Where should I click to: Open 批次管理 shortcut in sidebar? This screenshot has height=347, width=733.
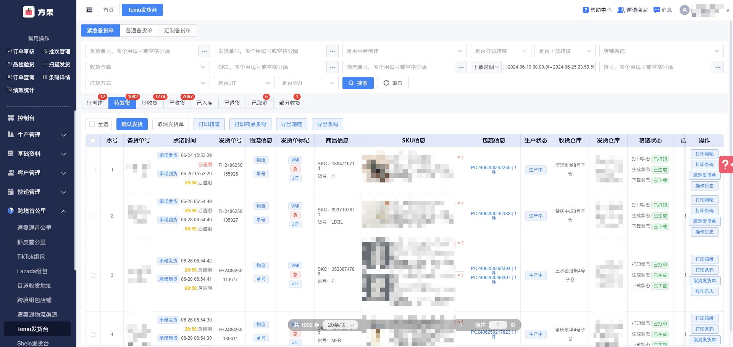57,51
